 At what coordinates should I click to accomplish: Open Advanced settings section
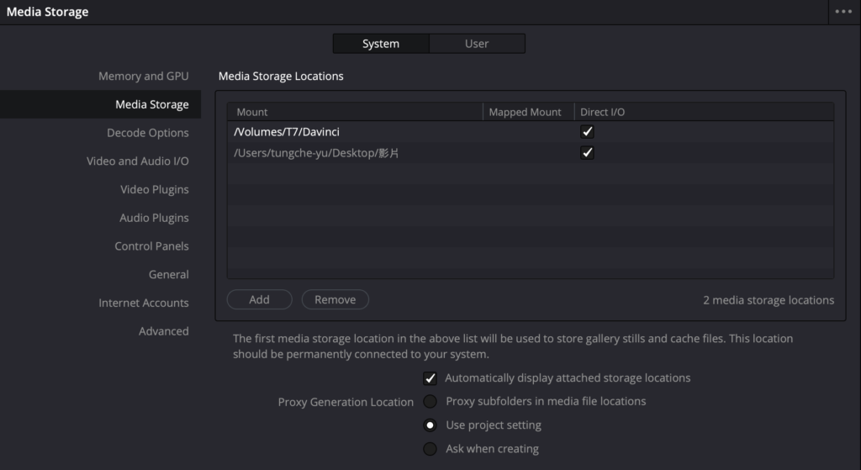click(x=163, y=331)
